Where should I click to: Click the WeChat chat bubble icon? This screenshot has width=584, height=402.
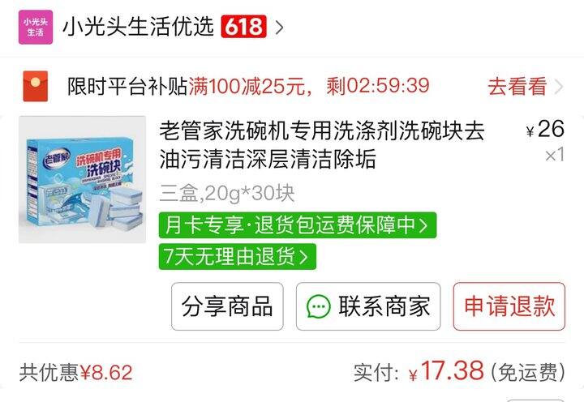click(x=319, y=306)
